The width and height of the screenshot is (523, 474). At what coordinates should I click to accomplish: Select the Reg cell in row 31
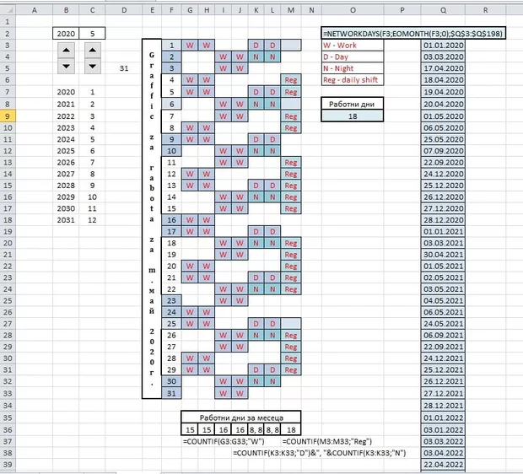291,369
